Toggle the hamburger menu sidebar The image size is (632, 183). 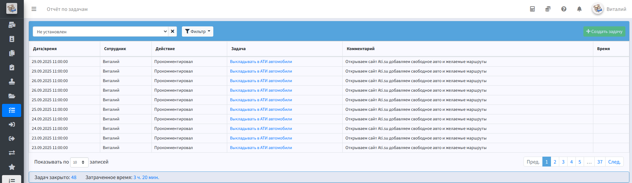pos(34,9)
